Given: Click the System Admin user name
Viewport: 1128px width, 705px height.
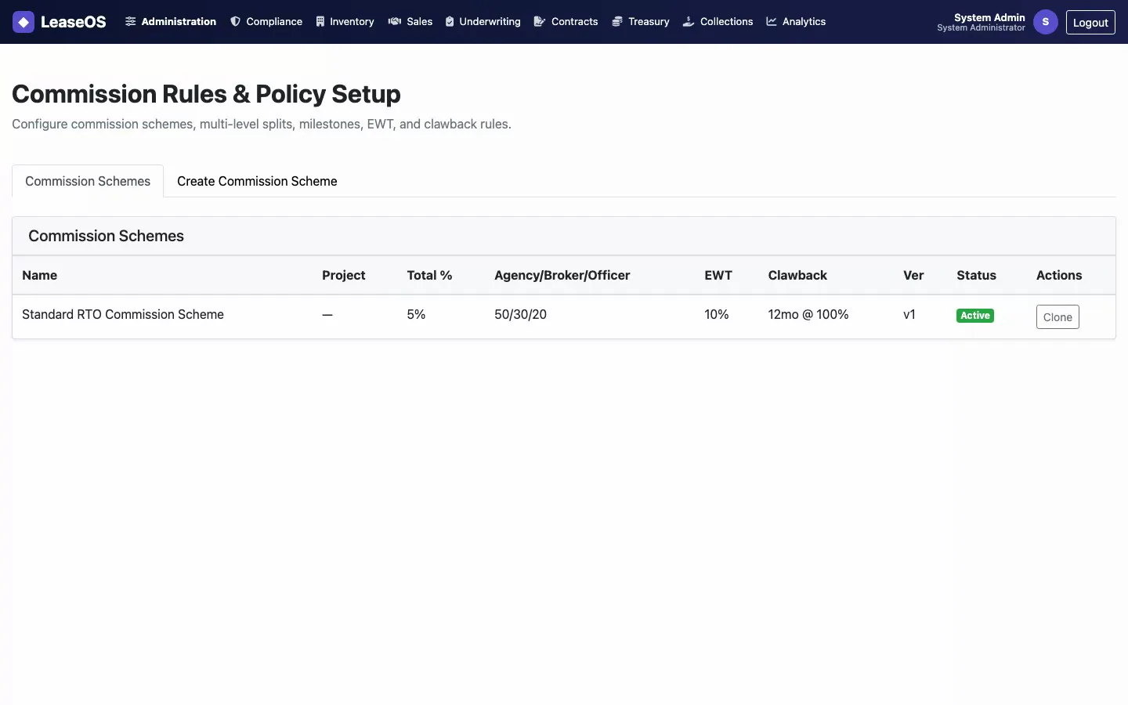Looking at the screenshot, I should 989,17.
